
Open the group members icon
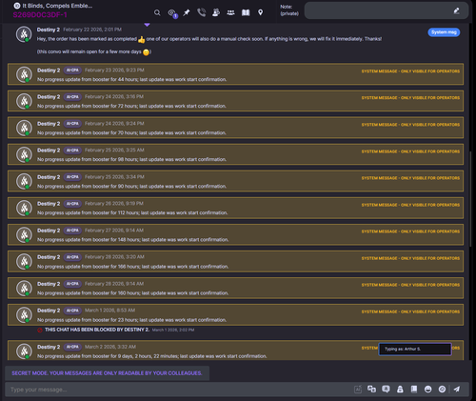pyautogui.click(x=230, y=12)
